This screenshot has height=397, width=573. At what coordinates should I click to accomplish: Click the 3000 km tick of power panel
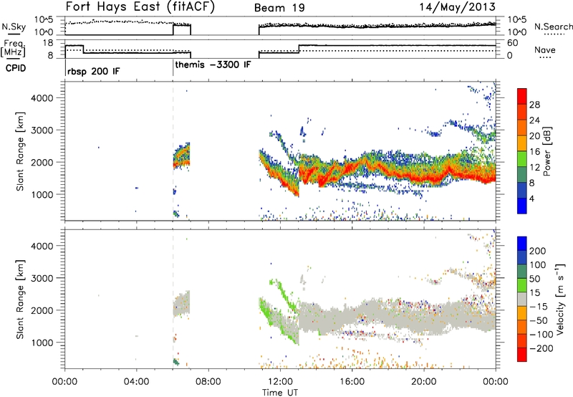click(42, 130)
